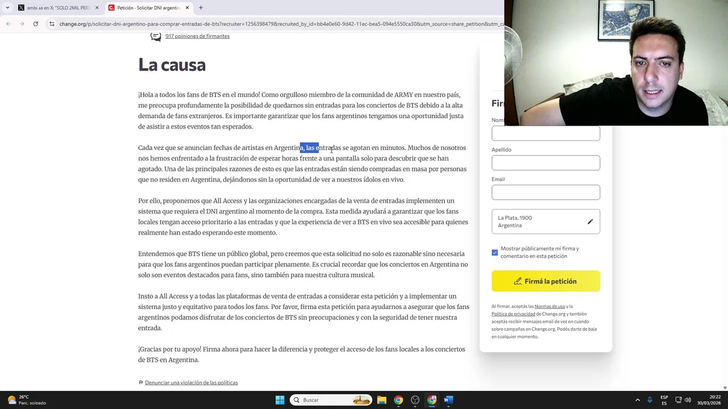Uncheck 'Mostrar públicamente mi firma' checkbox

click(495, 252)
